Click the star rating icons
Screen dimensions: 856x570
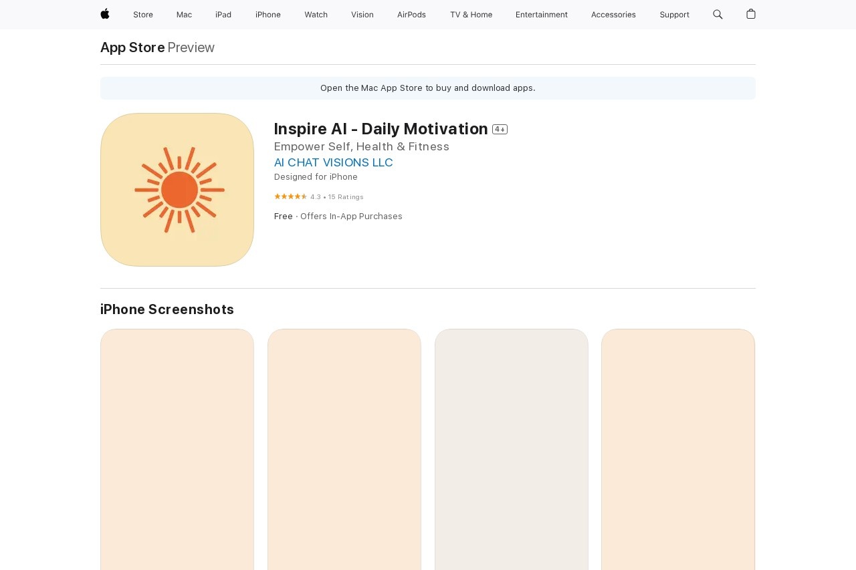coord(290,196)
